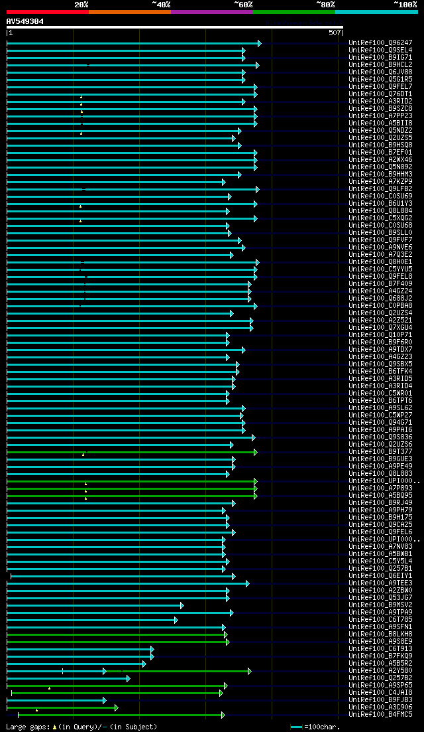Open the UniRef100_A9TEE3 entry
424x732 pixels.
380,583
